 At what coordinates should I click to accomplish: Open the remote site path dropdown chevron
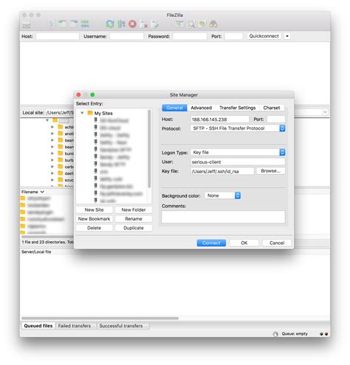tap(325, 112)
